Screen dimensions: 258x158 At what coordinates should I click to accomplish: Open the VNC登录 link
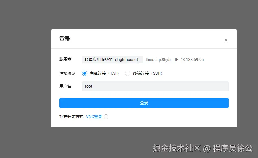click(x=94, y=117)
